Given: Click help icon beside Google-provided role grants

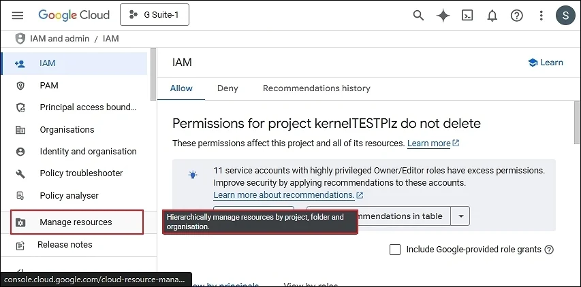Looking at the screenshot, I should (549, 250).
